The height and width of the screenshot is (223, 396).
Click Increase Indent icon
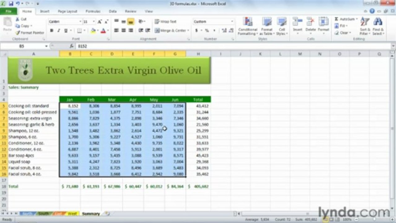148,30
